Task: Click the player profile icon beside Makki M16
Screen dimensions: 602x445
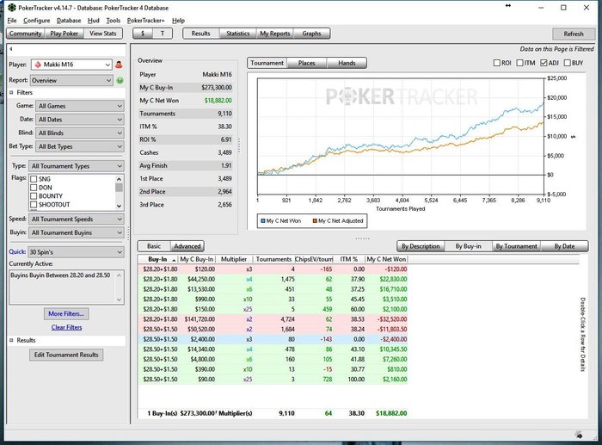Action: (119, 65)
